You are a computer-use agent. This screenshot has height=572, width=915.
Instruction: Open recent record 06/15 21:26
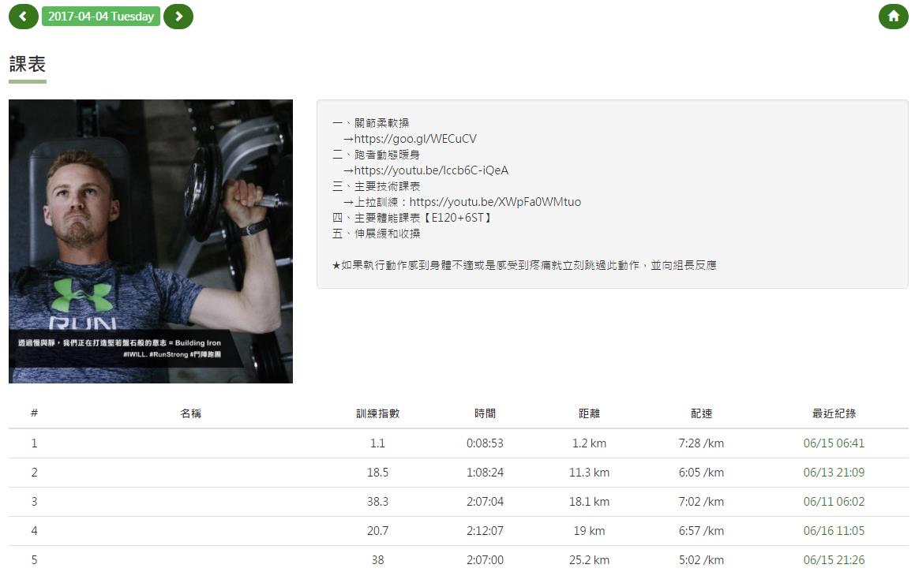coord(834,559)
